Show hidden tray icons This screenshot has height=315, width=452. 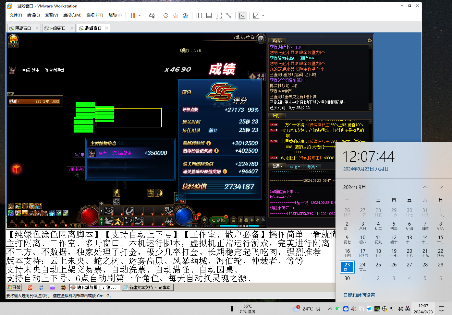pos(330,309)
